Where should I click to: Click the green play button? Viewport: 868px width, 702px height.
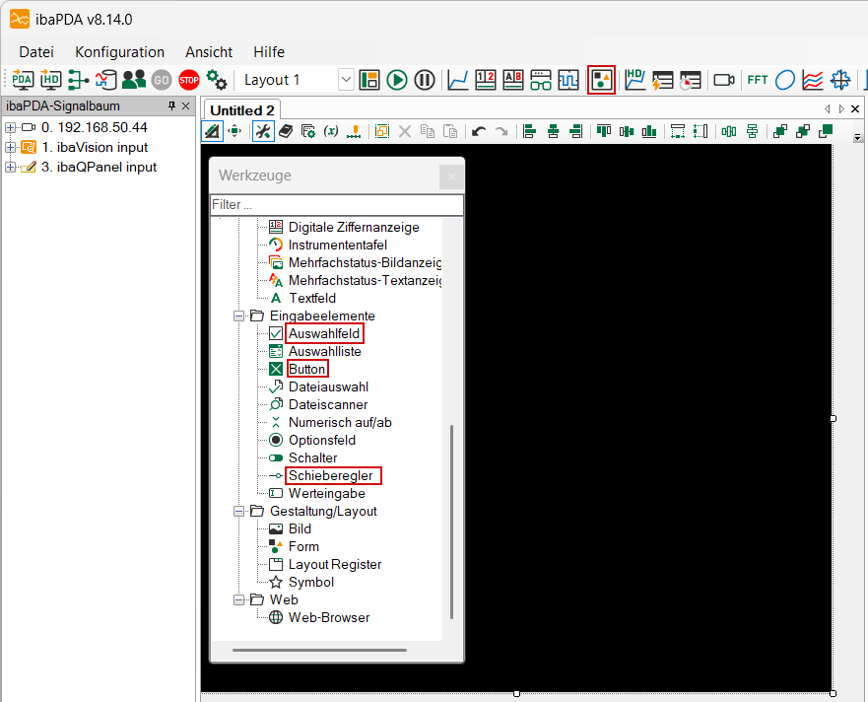coord(397,80)
